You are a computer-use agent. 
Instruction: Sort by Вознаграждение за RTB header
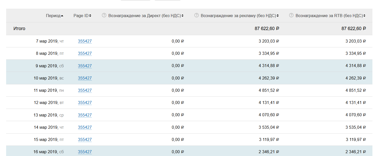point(330,16)
